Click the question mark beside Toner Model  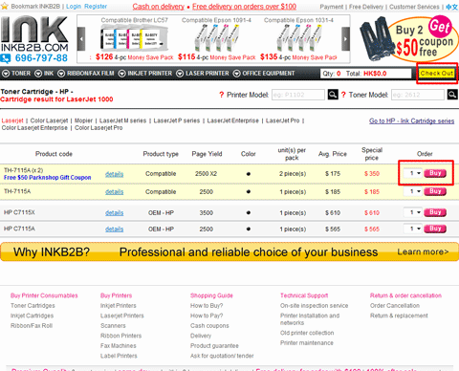point(343,95)
